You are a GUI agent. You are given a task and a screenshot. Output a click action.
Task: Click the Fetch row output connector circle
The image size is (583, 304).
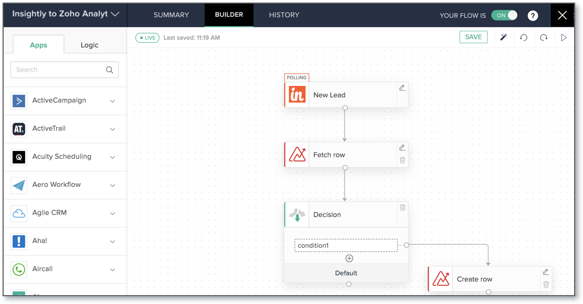[345, 168]
